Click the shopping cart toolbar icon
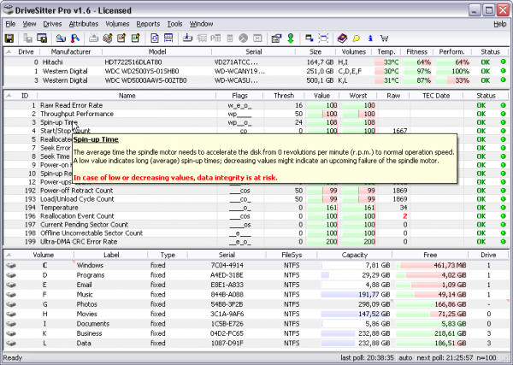This screenshot has height=365, width=513. click(382, 38)
